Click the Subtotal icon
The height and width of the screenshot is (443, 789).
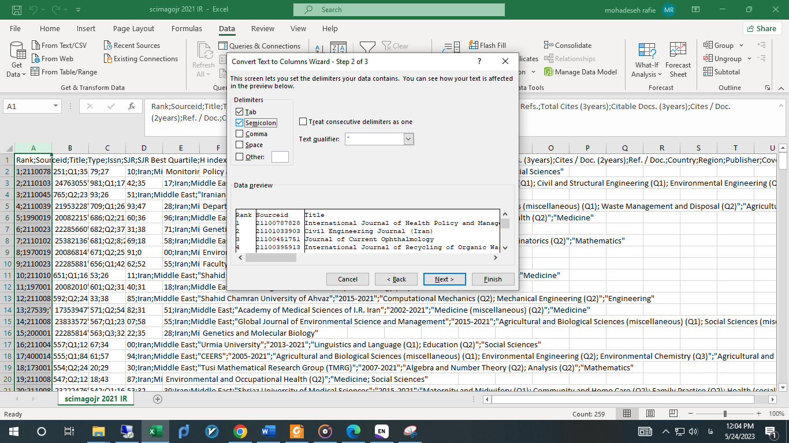(708, 72)
